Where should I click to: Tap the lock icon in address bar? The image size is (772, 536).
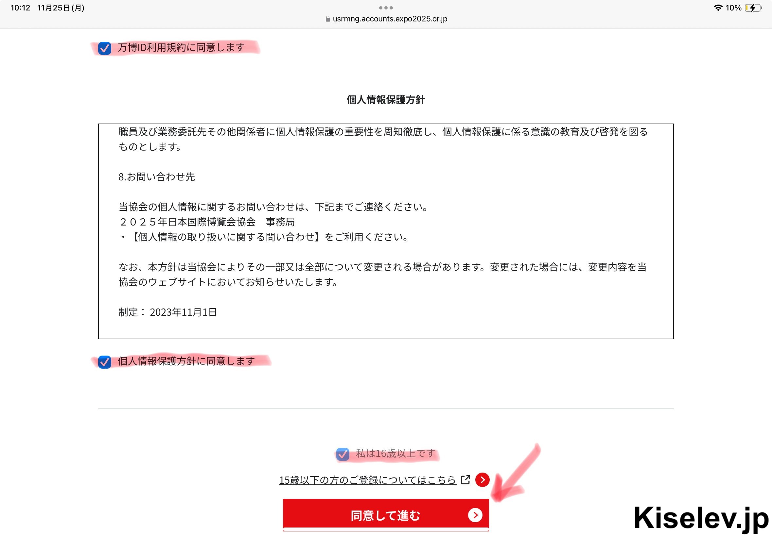coord(328,19)
